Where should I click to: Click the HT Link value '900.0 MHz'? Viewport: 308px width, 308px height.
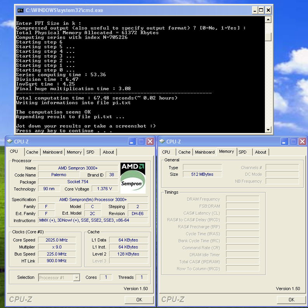pos(57,261)
